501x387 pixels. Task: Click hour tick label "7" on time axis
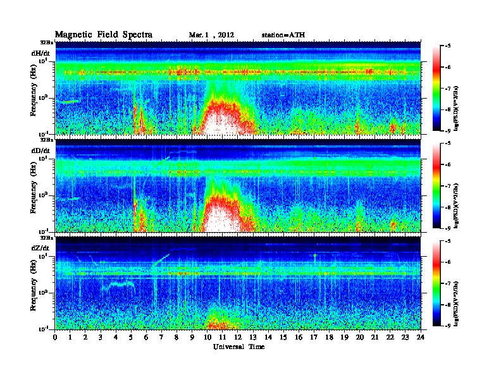pos(161,338)
